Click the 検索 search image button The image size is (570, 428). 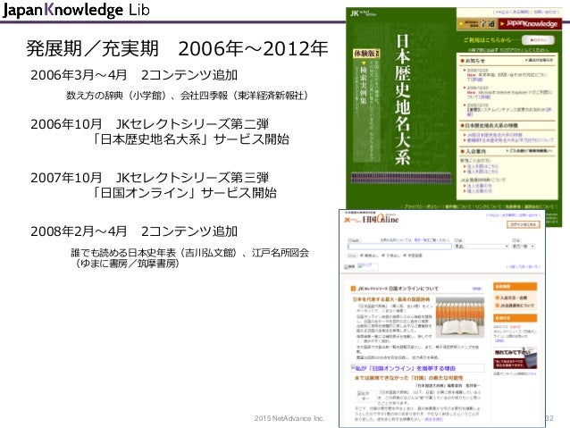tap(349, 266)
